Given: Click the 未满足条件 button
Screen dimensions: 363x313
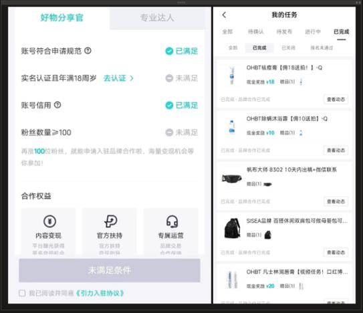Looking at the screenshot, I should [110, 270].
